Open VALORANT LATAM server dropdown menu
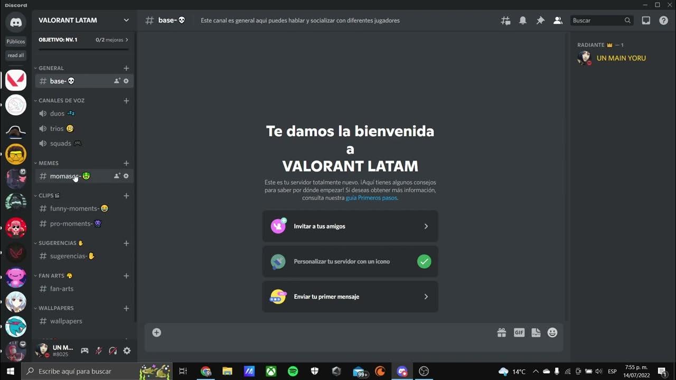Screen dimensions: 676x380 pyautogui.click(x=83, y=20)
